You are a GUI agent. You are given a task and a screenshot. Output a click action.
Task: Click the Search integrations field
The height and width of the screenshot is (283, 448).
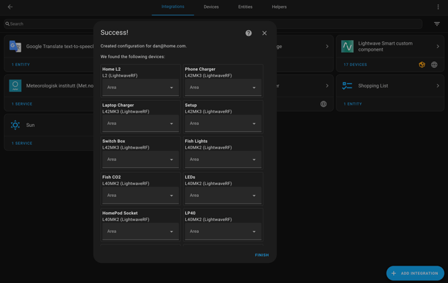pyautogui.click(x=213, y=24)
